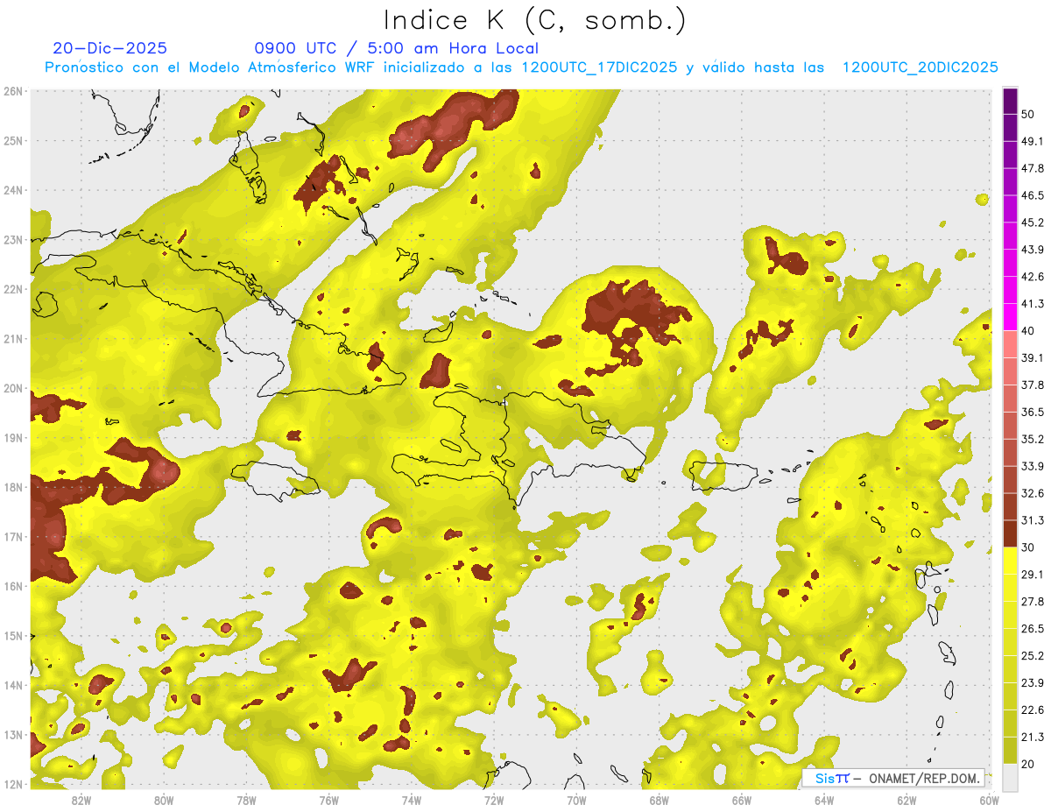Select the 40 colorbar value
The width and height of the screenshot is (1051, 812).
[1028, 331]
